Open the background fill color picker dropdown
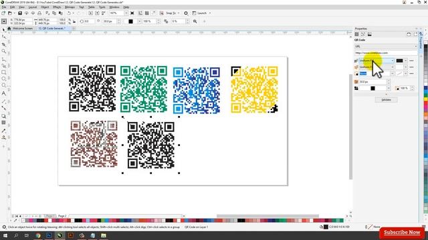Image resolution: width=428 pixels, height=240 pixels. click(x=406, y=67)
